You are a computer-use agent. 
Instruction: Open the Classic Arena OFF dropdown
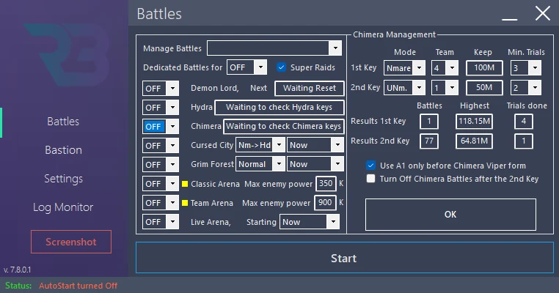click(x=161, y=184)
